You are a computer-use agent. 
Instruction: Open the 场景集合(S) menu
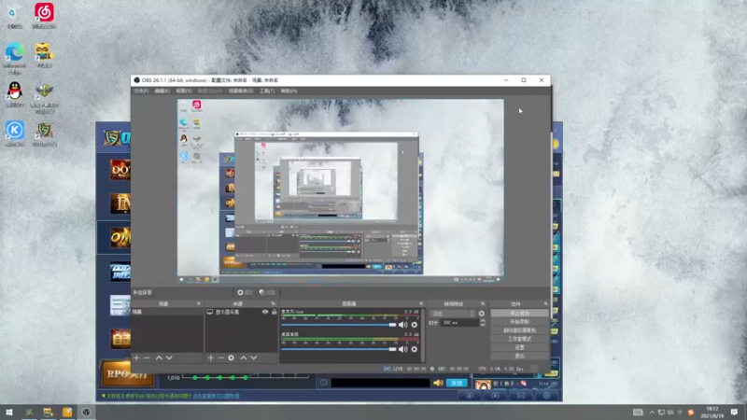pos(241,91)
